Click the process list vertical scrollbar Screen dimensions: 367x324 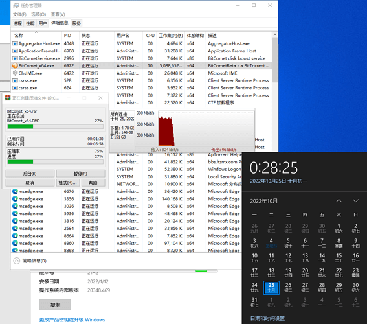coord(275,141)
